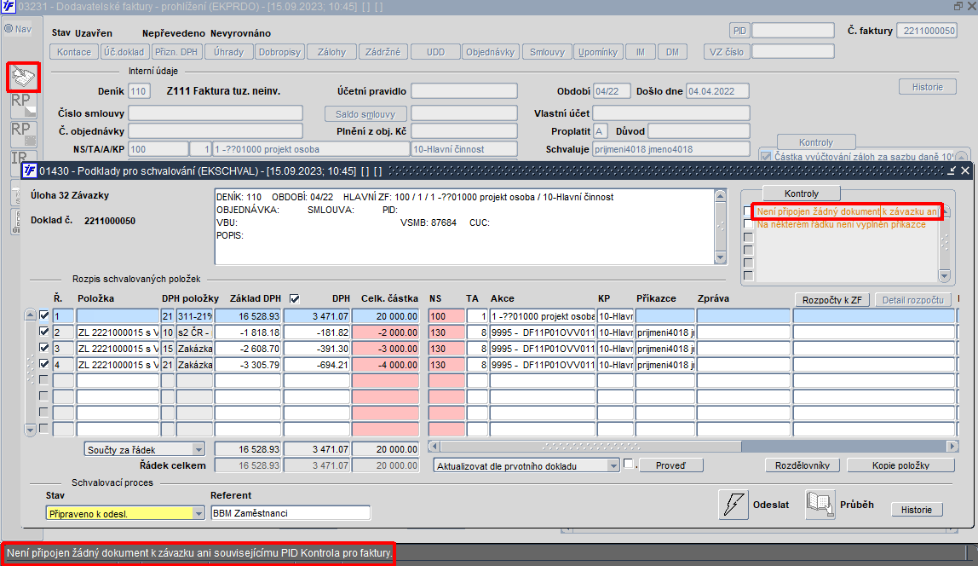Uncheck the checkbox for row 2
The image size is (978, 566).
pos(44,332)
